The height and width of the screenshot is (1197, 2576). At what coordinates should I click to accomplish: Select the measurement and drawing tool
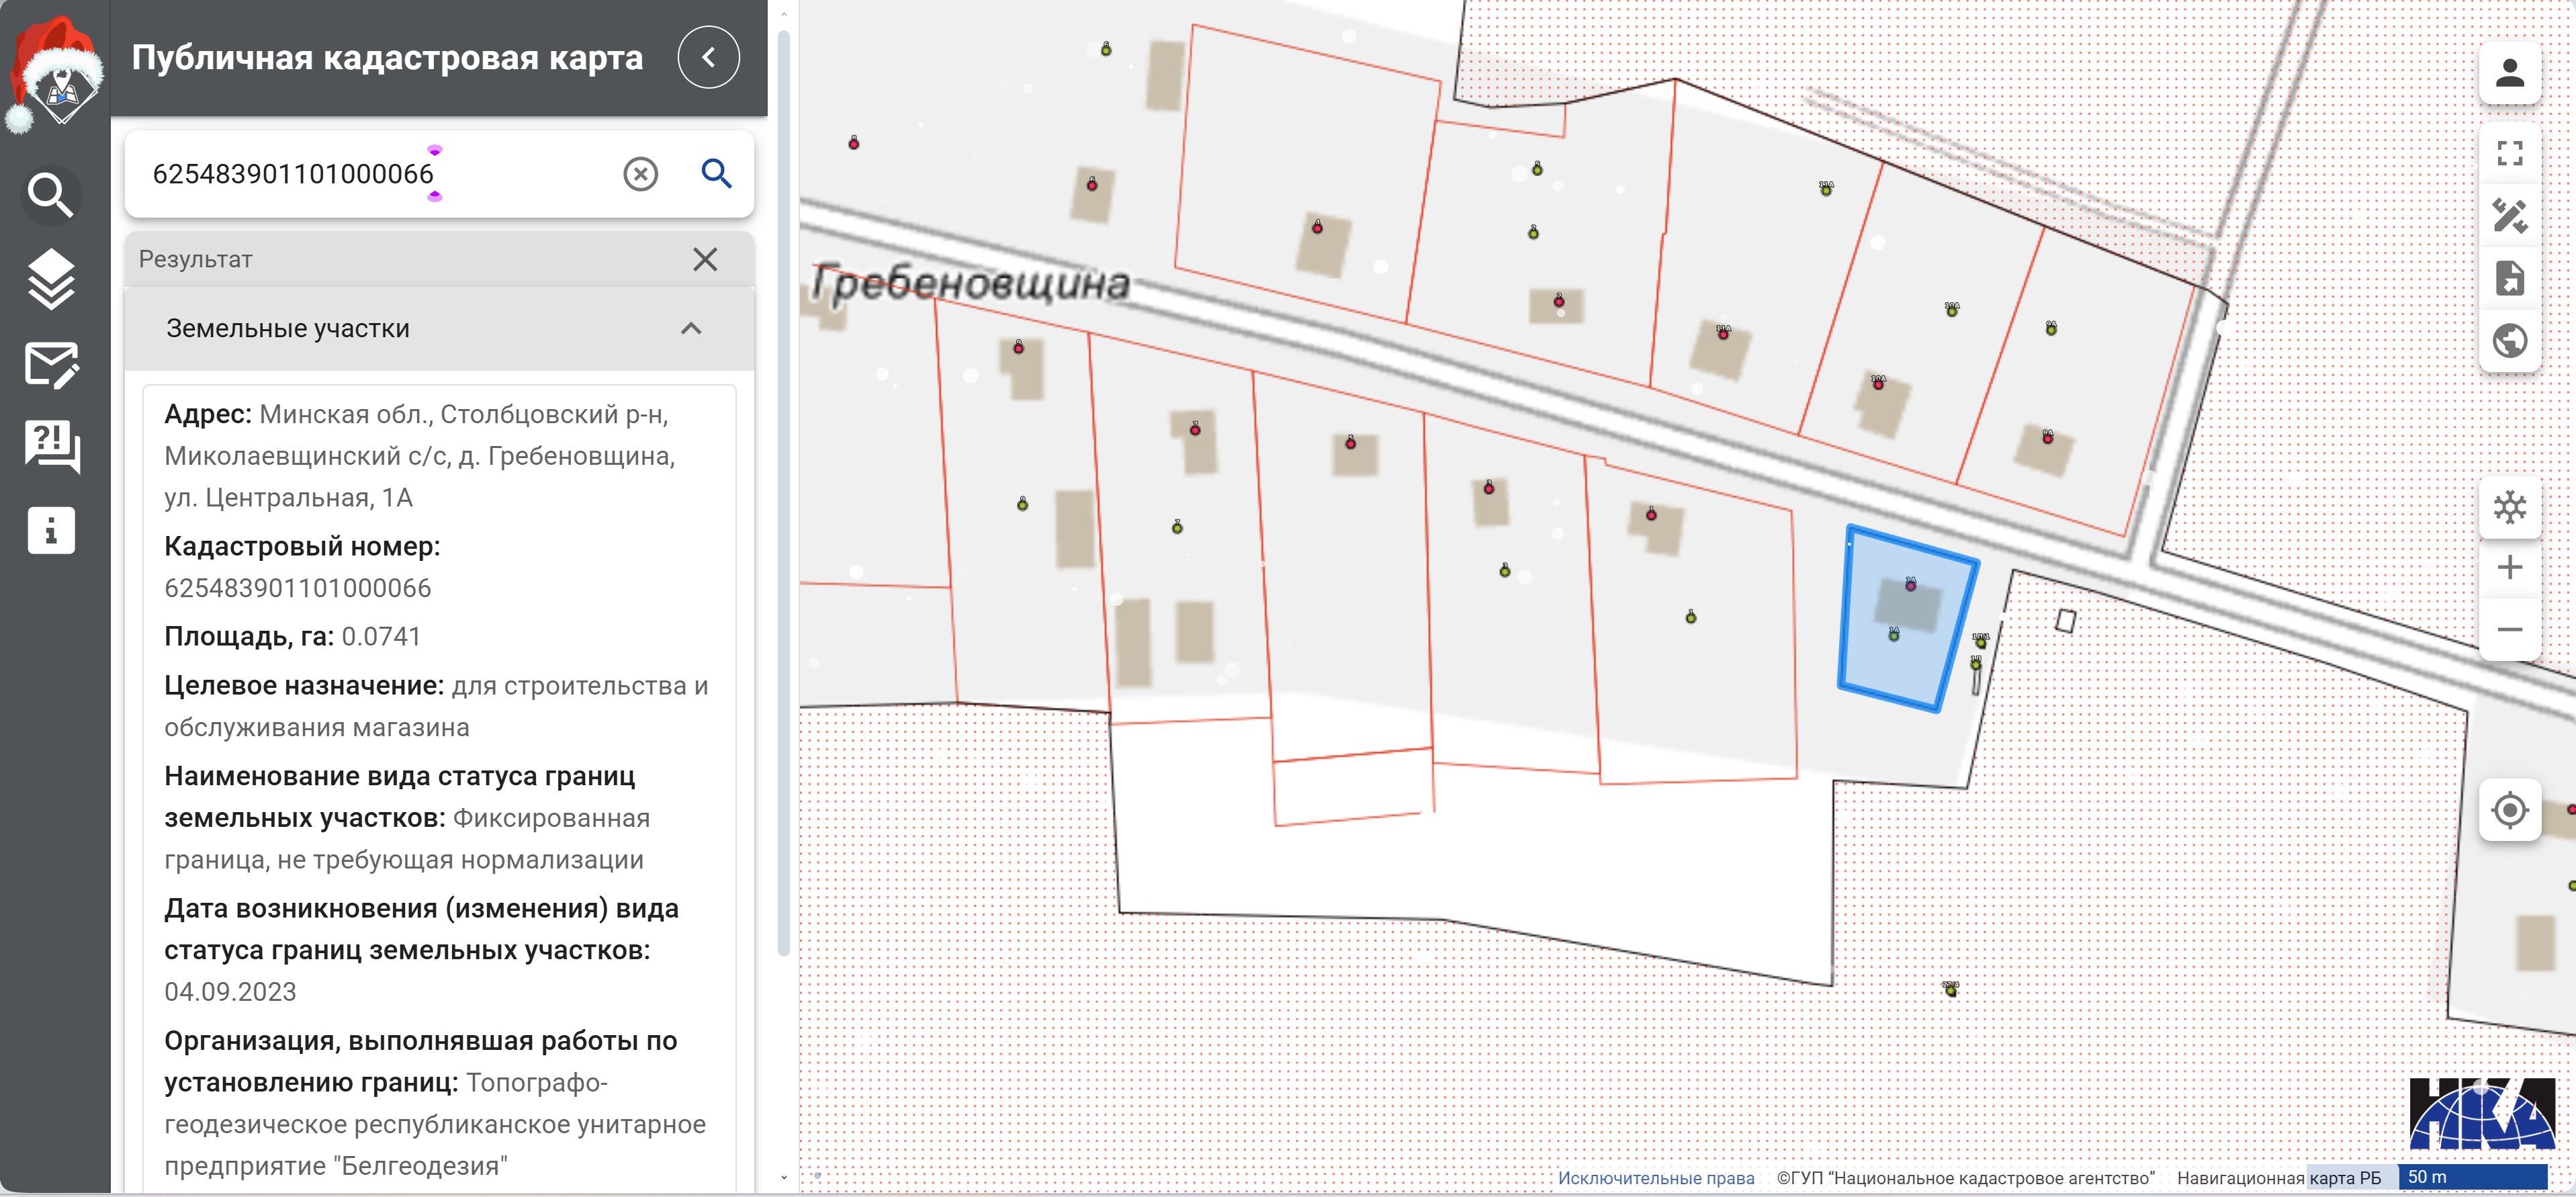click(2509, 215)
